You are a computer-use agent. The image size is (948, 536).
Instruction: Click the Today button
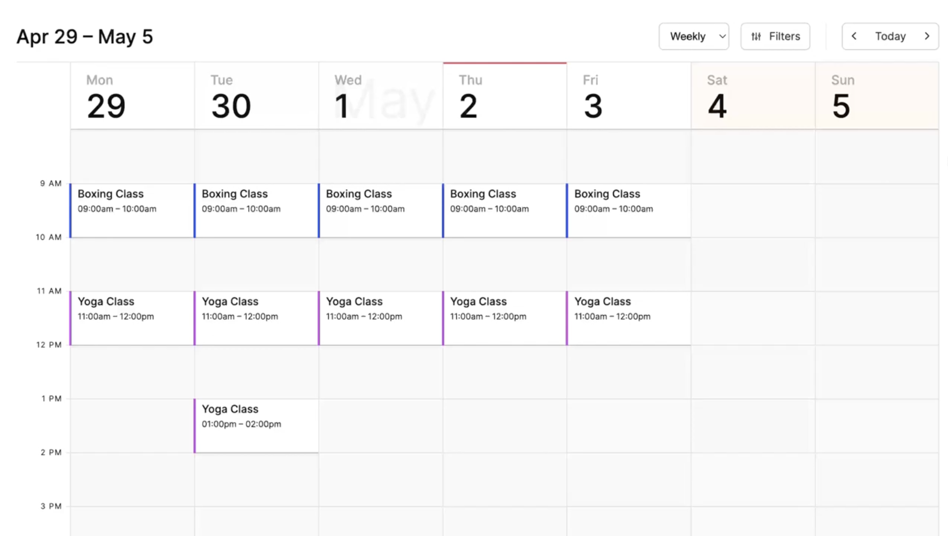[x=890, y=36]
